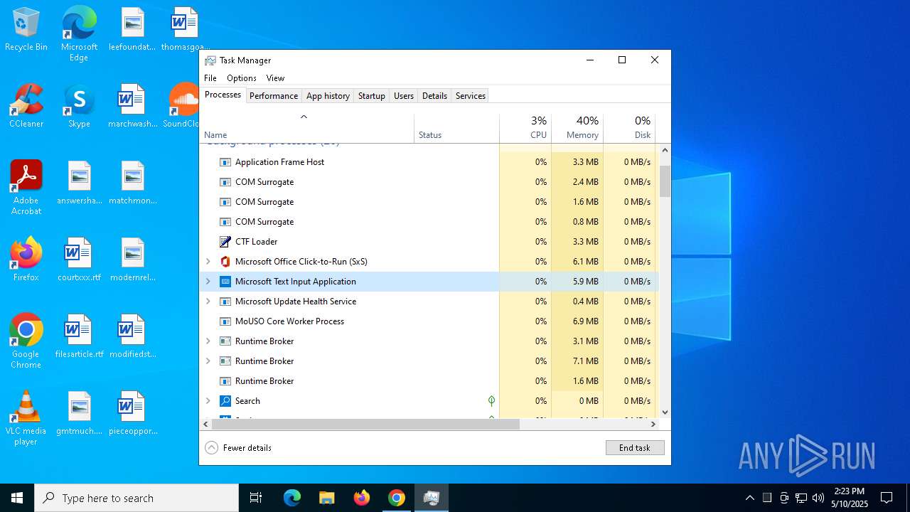910x512 pixels.
Task: Select the Runtime Broker row using 1.6 MB
Action: (x=429, y=381)
